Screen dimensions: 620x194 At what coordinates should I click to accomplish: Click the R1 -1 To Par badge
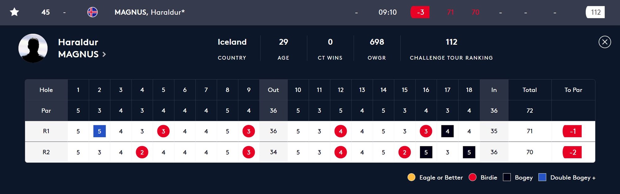[572, 131]
